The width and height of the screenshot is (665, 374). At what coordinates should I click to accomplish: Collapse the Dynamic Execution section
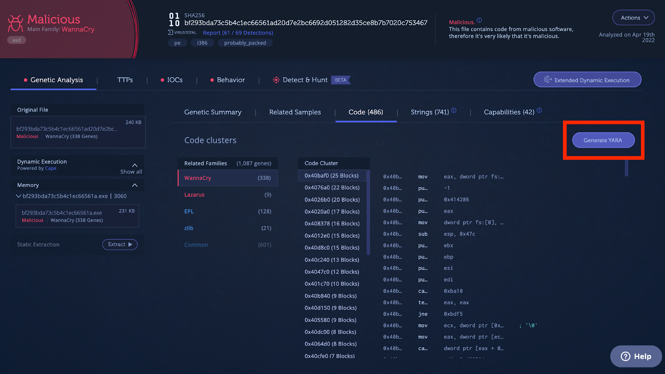(135, 165)
